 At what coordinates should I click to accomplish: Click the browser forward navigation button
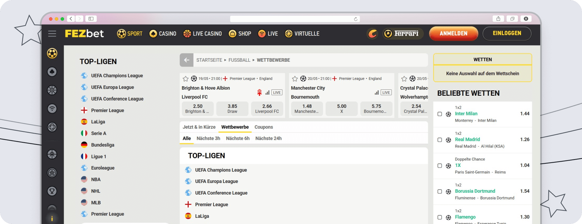pyautogui.click(x=79, y=19)
